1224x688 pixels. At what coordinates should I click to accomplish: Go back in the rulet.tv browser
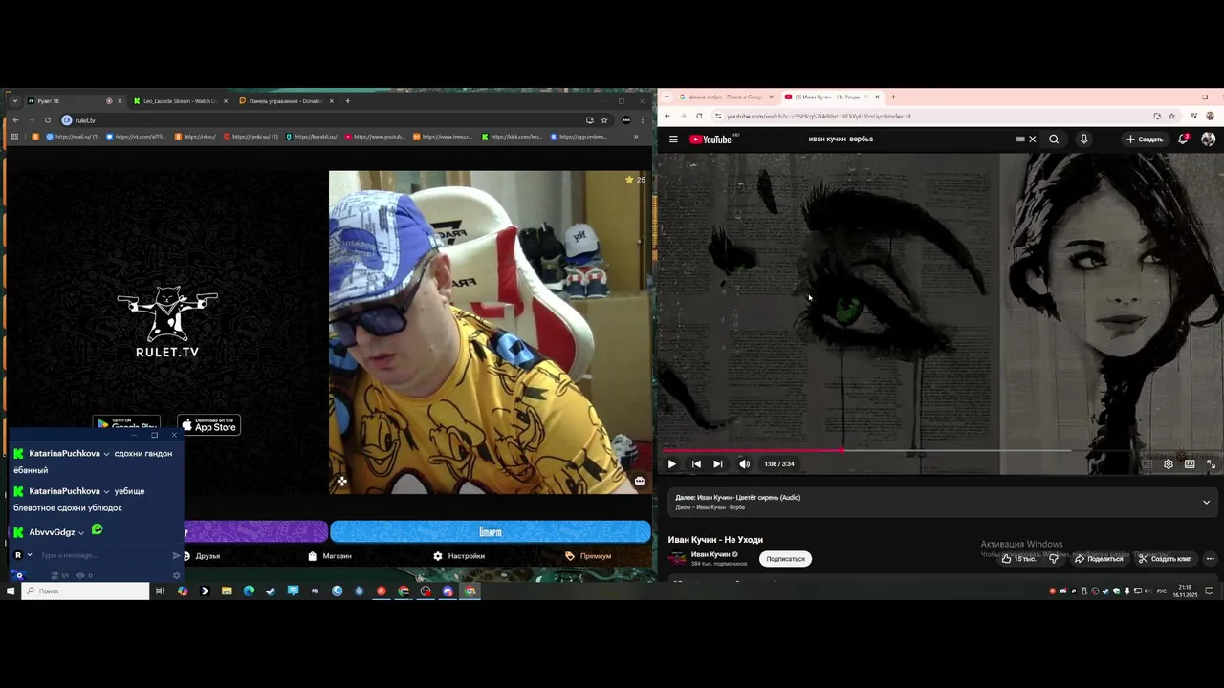[15, 120]
